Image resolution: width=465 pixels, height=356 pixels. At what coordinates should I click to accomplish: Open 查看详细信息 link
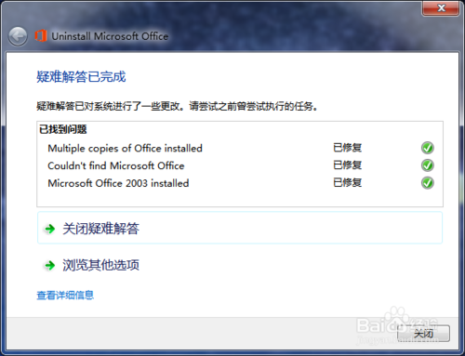point(65,295)
